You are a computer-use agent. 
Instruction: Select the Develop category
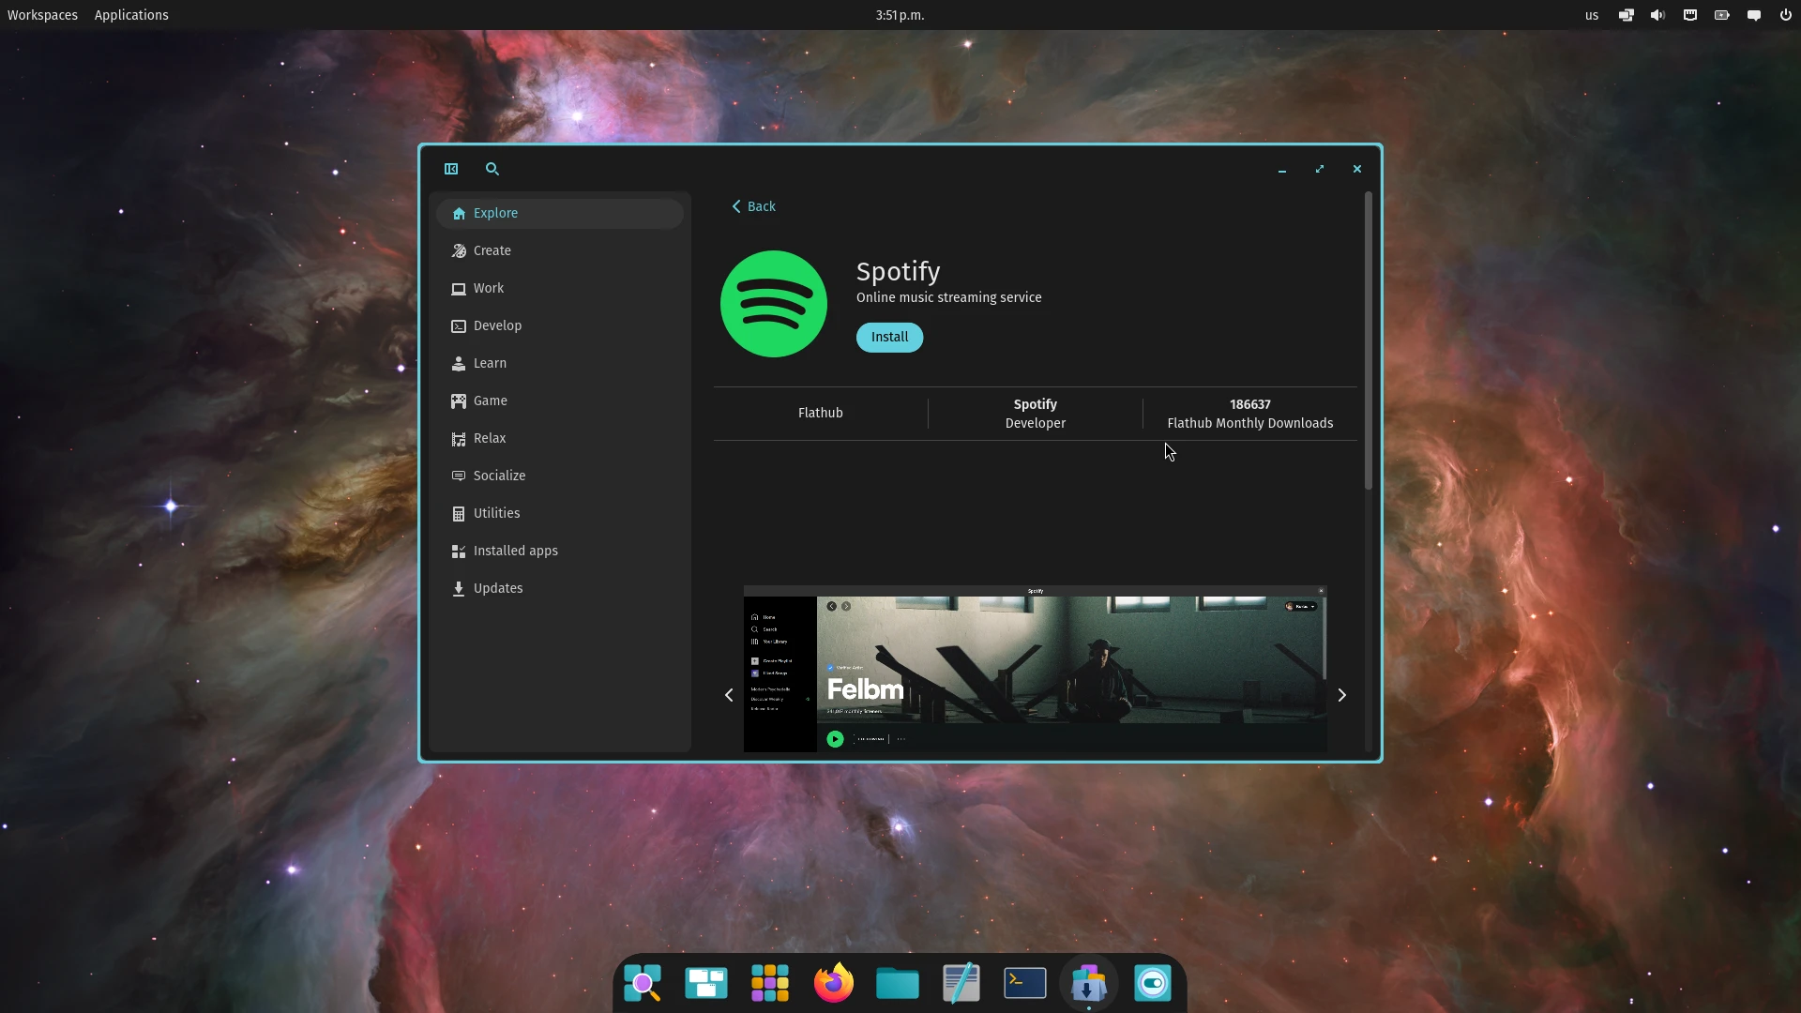coord(497,325)
